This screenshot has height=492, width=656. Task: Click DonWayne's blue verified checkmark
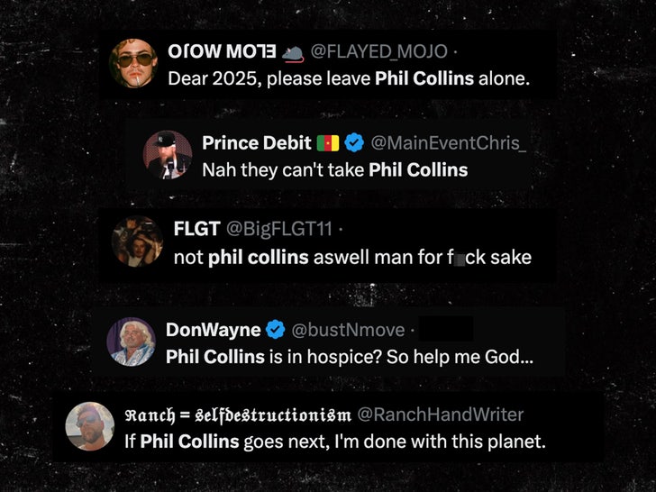coord(277,330)
